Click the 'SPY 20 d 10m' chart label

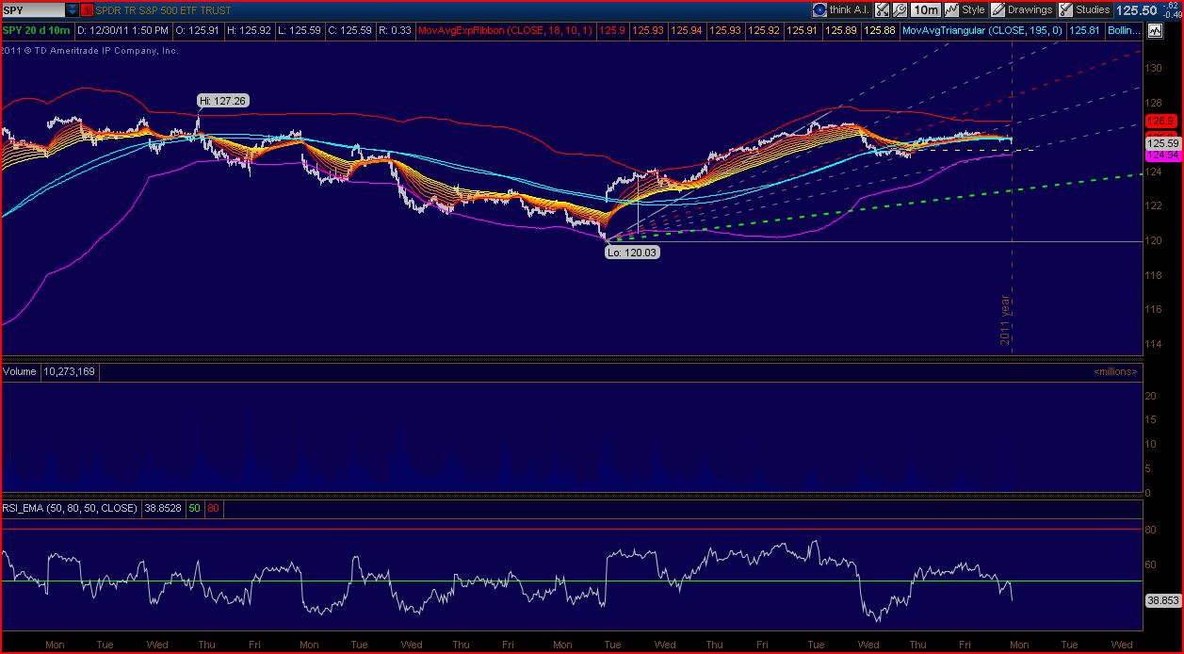36,30
